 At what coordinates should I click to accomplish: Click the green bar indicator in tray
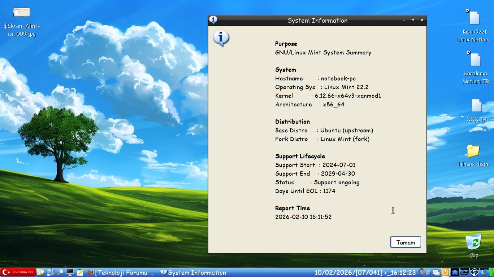pyautogui.click(x=491, y=272)
